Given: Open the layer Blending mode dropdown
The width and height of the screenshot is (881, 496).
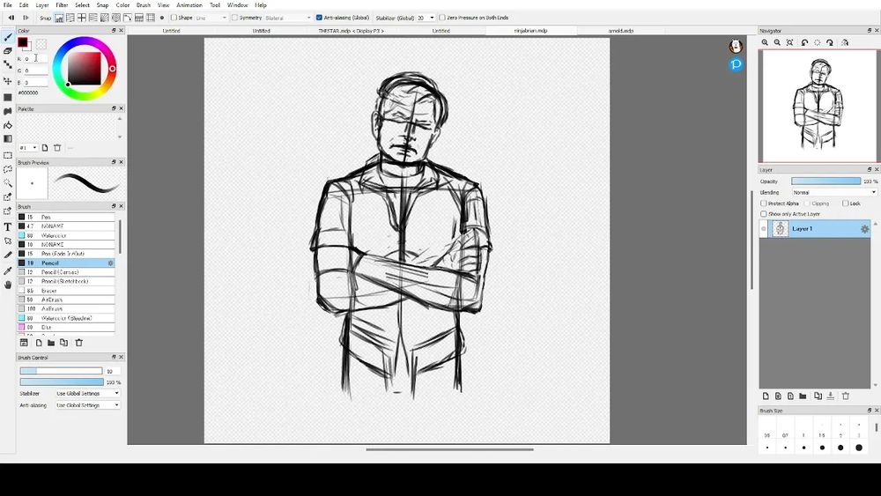Looking at the screenshot, I should pyautogui.click(x=834, y=192).
